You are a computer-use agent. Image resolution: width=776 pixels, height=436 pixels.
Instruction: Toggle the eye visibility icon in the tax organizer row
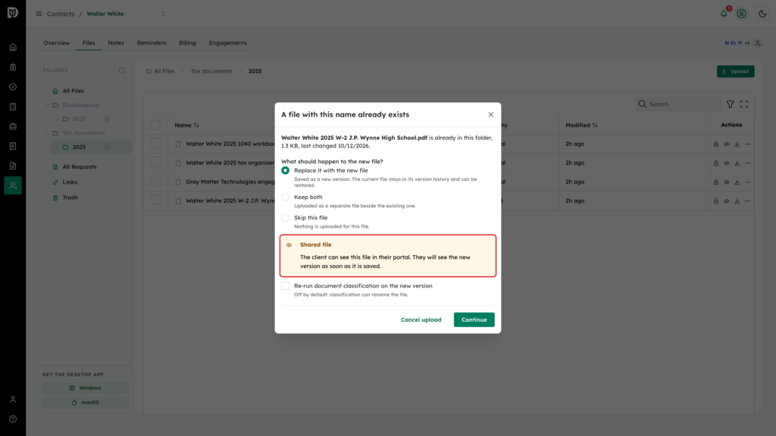(x=727, y=163)
